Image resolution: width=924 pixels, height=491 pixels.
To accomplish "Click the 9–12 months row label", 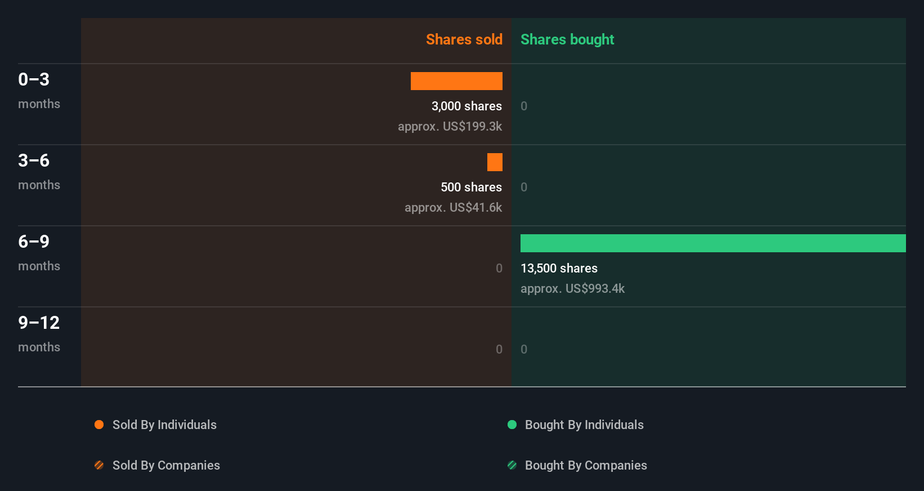I will 39,333.
